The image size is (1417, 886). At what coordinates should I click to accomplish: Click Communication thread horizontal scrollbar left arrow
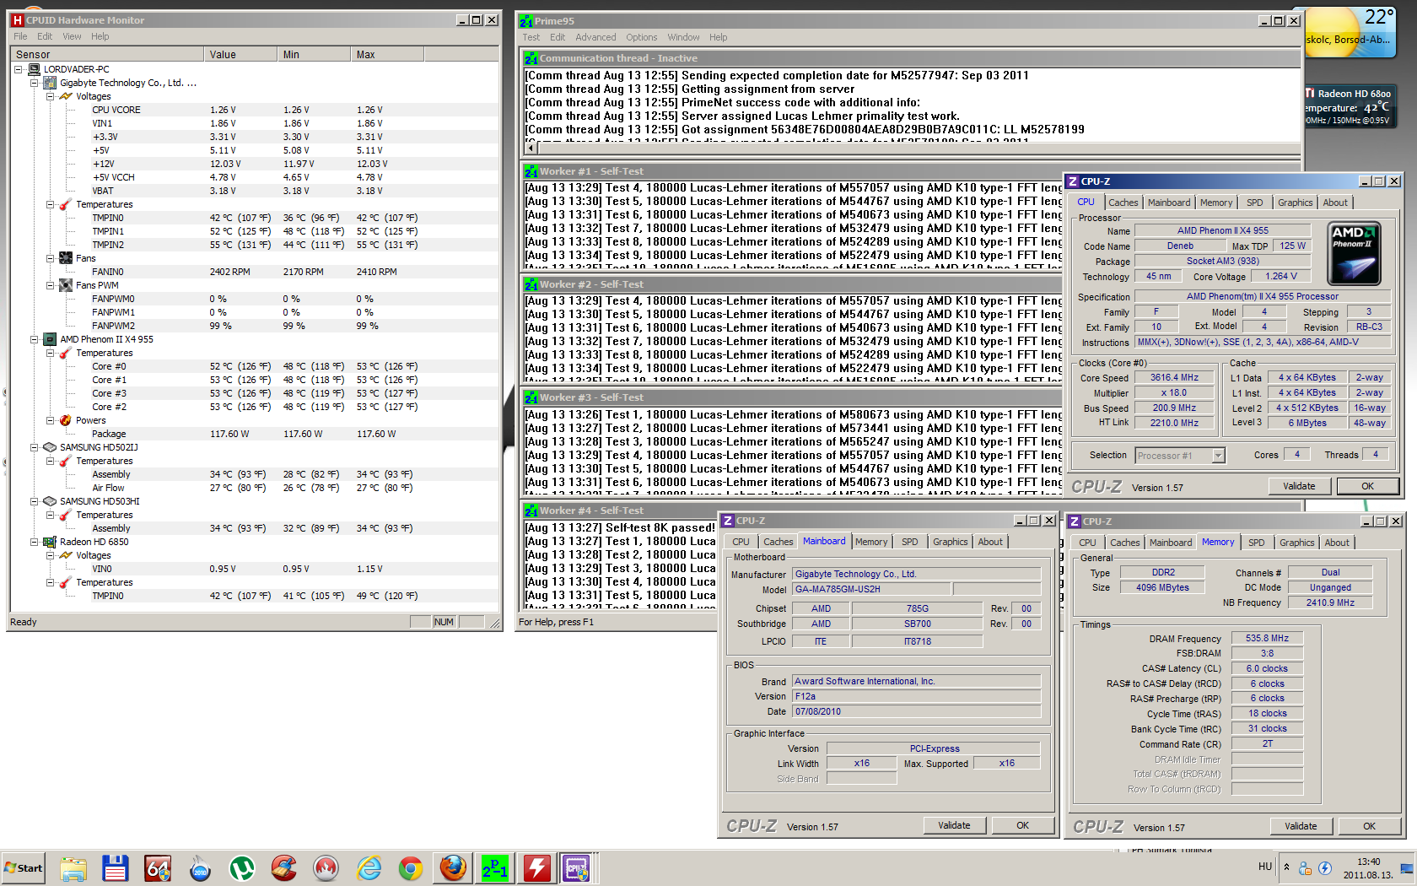pos(531,149)
